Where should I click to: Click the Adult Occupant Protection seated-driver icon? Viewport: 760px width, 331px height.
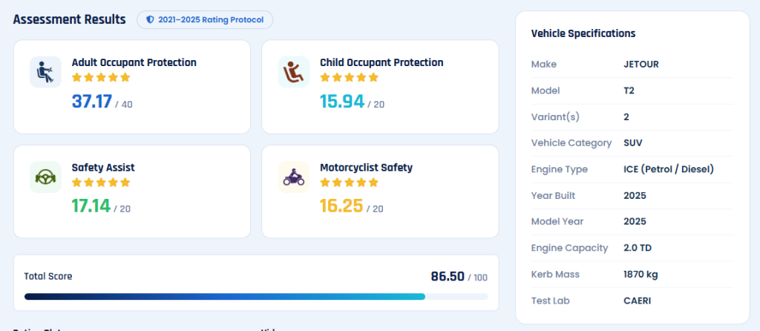45,72
